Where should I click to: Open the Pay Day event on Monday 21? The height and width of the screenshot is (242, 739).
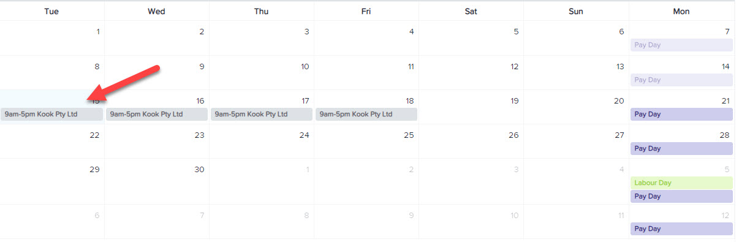[x=681, y=114]
